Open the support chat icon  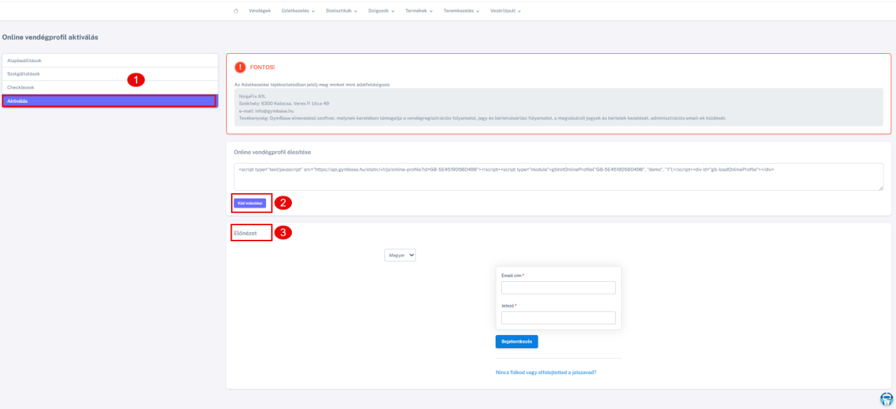tap(887, 399)
